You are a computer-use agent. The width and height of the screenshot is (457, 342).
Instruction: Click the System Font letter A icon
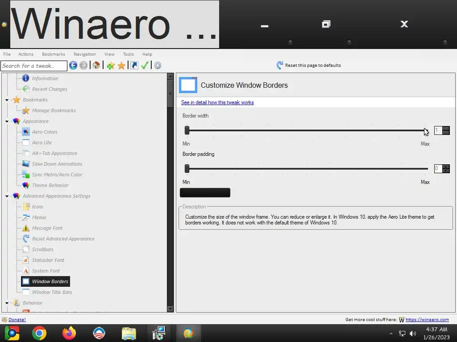pos(25,271)
